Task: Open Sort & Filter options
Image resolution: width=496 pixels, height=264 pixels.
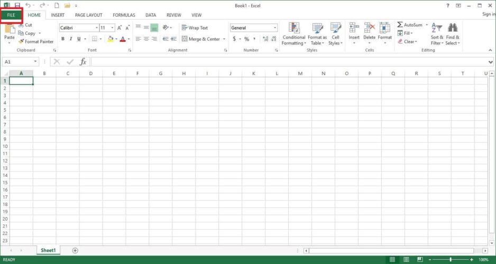Action: (x=437, y=34)
